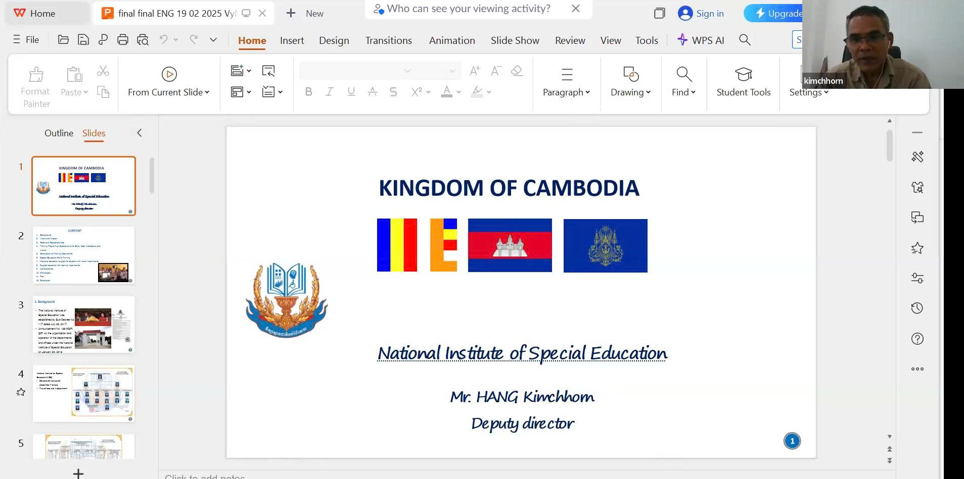Switch to the Transitions tab
This screenshot has width=964, height=479.
click(388, 40)
